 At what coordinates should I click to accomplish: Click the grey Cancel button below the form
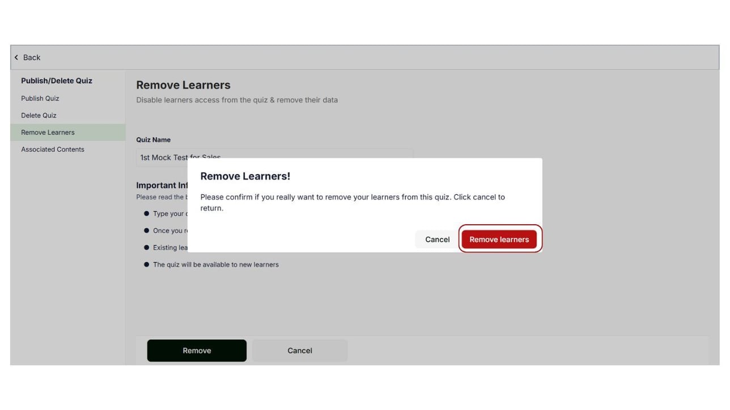click(x=300, y=351)
